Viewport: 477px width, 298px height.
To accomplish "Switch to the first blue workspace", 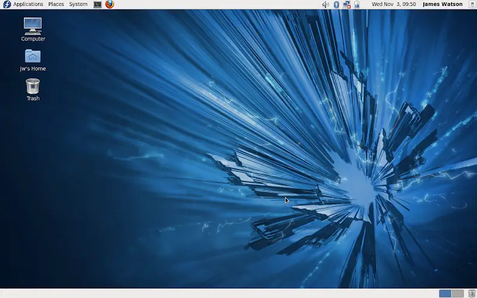I will [445, 293].
